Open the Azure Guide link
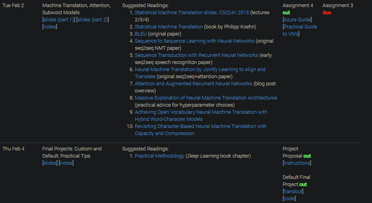Image resolution: width=372 pixels, height=203 pixels. [x=297, y=20]
